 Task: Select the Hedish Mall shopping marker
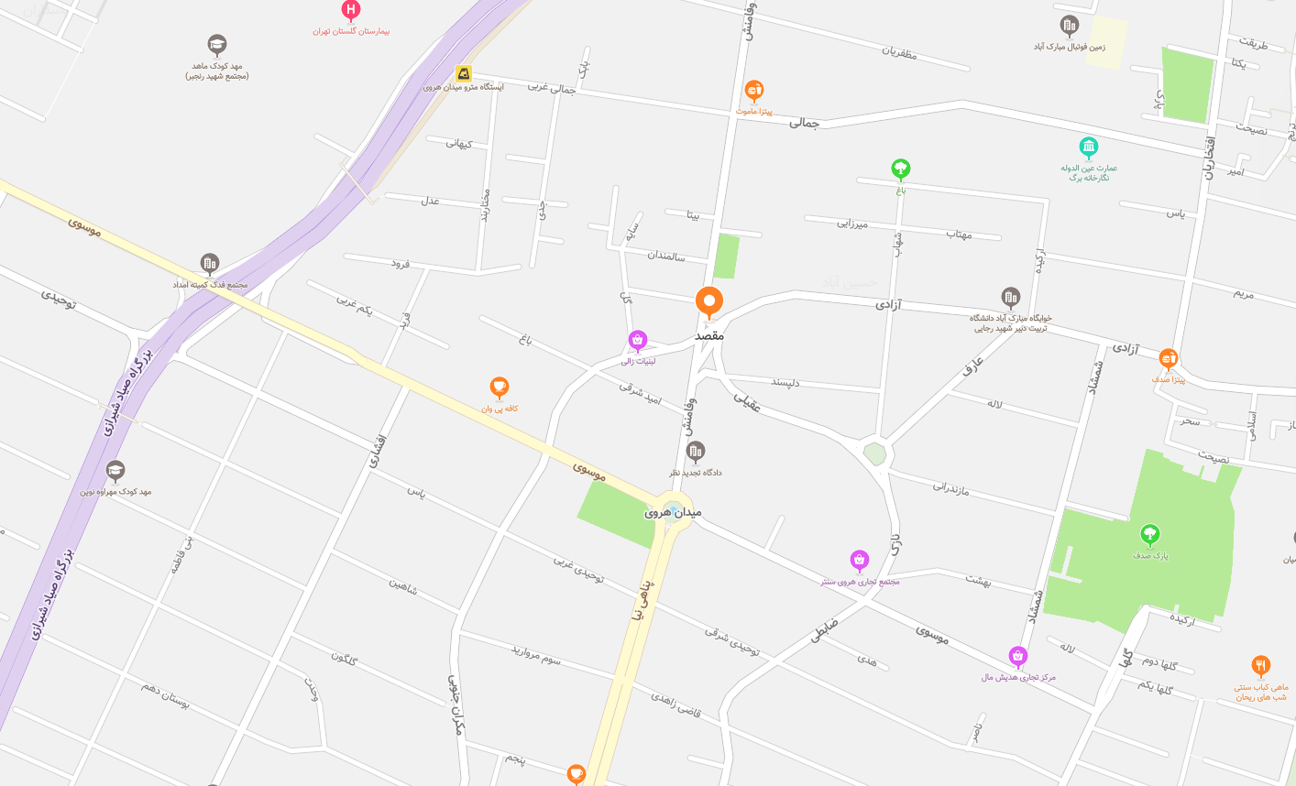[1018, 657]
